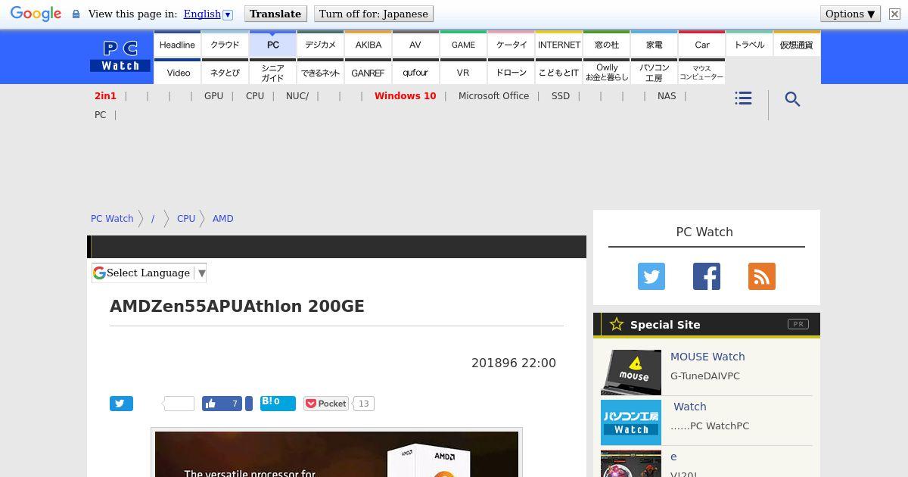The width and height of the screenshot is (908, 477).
Task: Open the Windows 10 topic link
Action: 406,96
